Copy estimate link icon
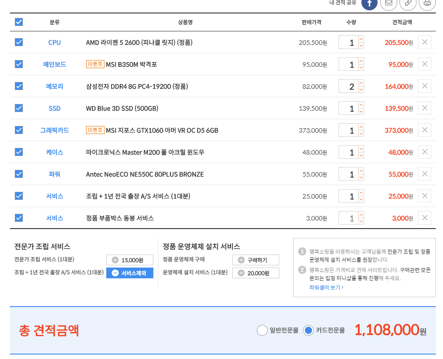Screen dimensions: 443x359 (x=408, y=3)
